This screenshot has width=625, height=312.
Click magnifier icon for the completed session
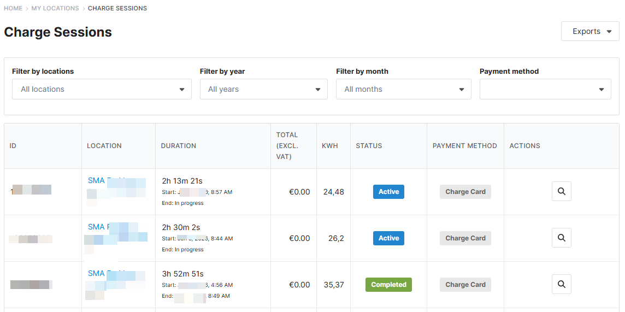(x=561, y=285)
